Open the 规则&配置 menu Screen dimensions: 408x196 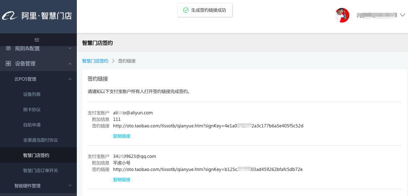[x=38, y=48]
